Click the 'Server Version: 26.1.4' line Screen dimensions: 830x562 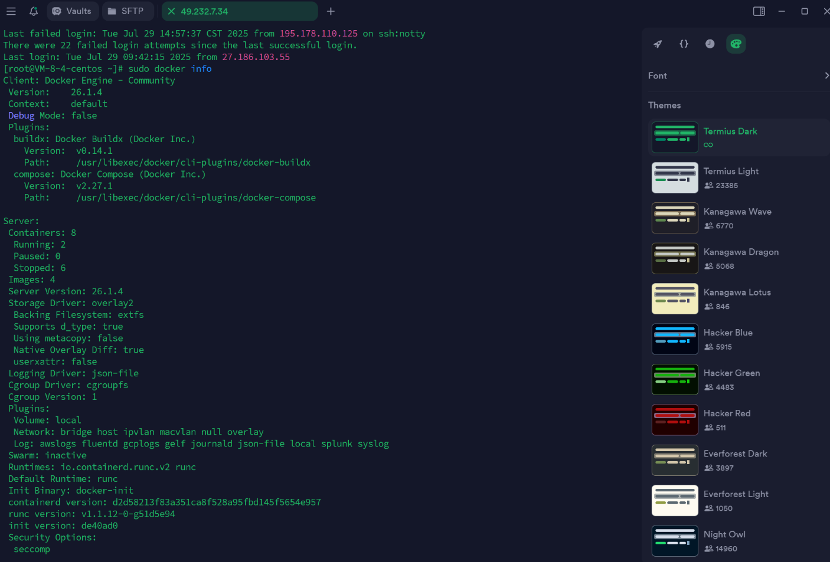click(x=66, y=291)
